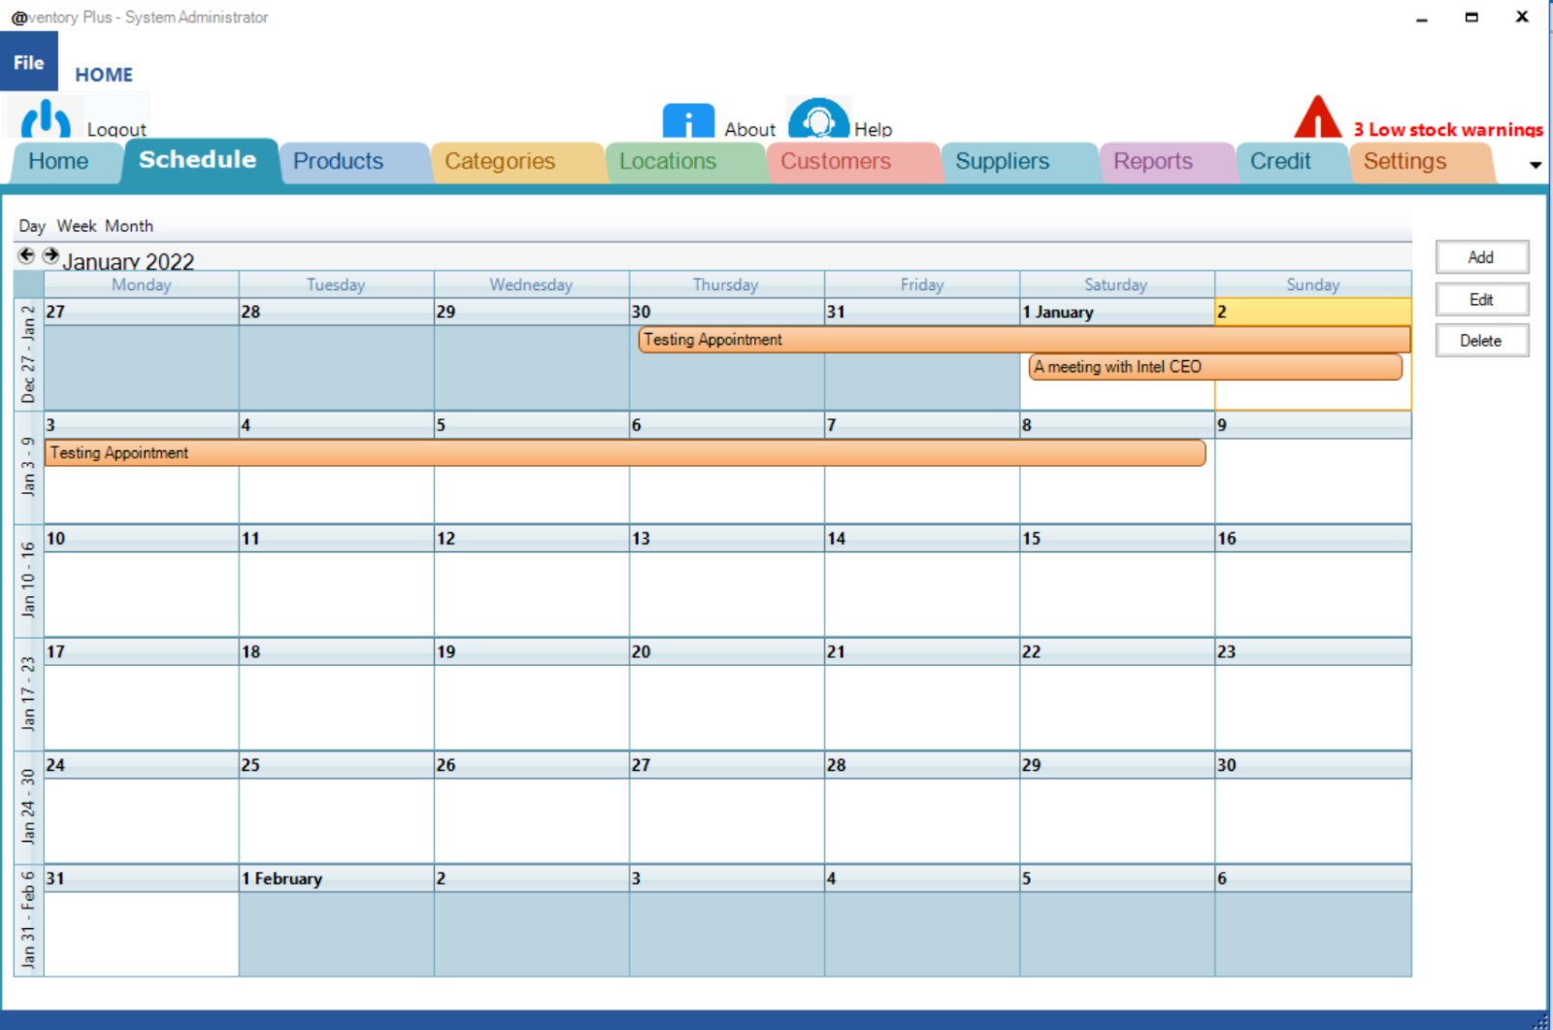Go to next month with forward arrow
Image resolution: width=1553 pixels, height=1030 pixels.
point(50,255)
